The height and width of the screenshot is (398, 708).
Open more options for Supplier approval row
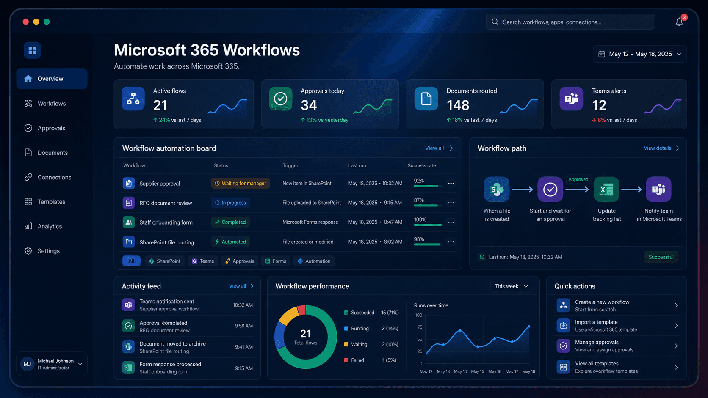click(451, 184)
